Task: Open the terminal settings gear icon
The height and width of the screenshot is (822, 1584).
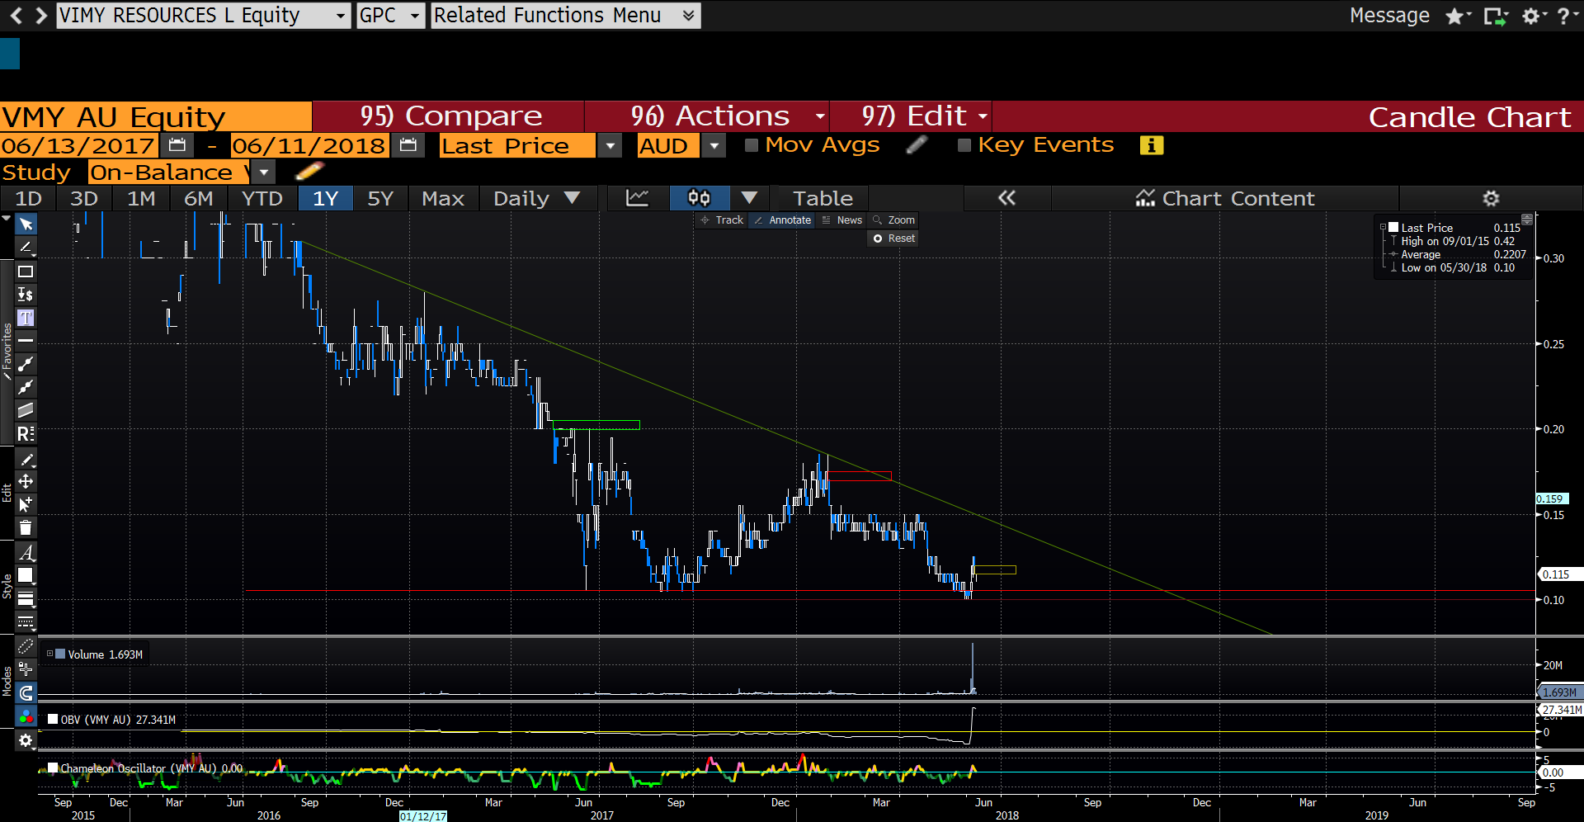Action: (x=1530, y=16)
